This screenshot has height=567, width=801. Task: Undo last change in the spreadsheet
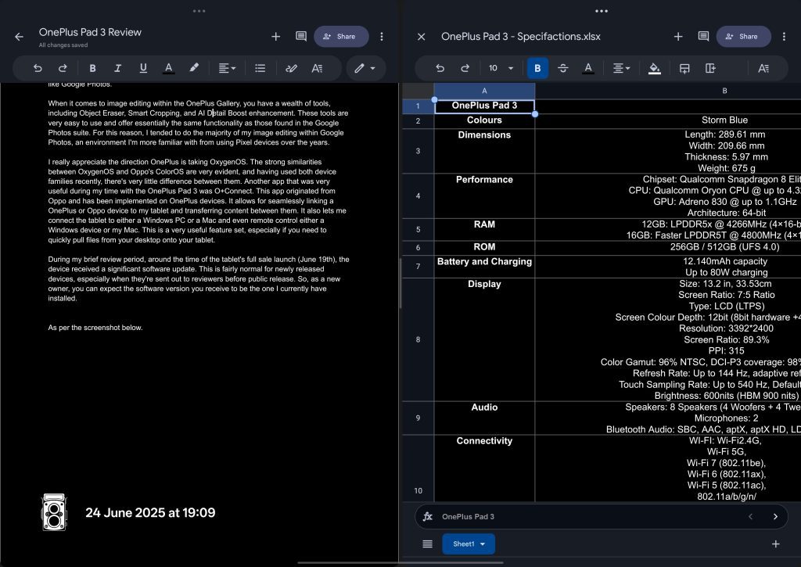coord(440,68)
